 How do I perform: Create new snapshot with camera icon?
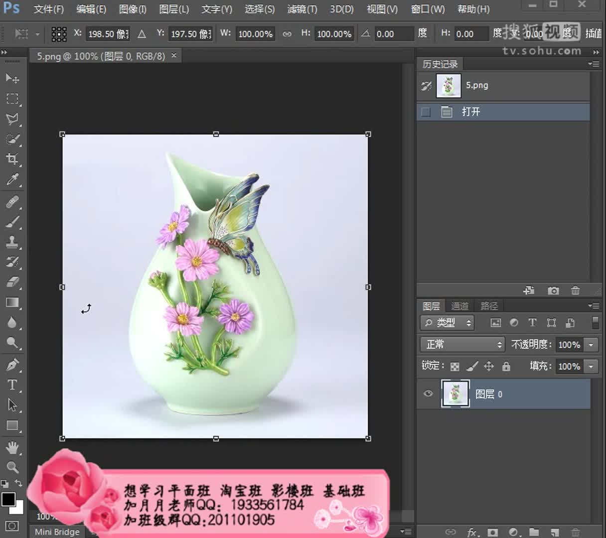coord(553,290)
